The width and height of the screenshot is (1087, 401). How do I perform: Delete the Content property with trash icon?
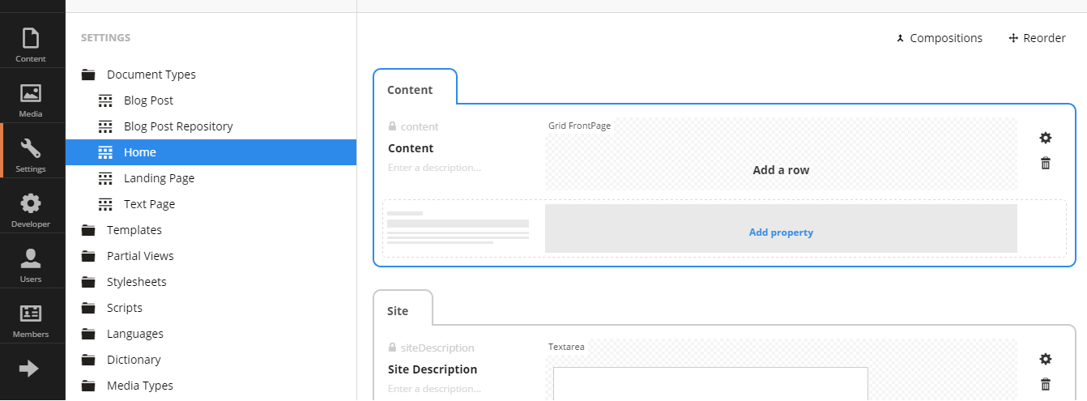tap(1046, 164)
